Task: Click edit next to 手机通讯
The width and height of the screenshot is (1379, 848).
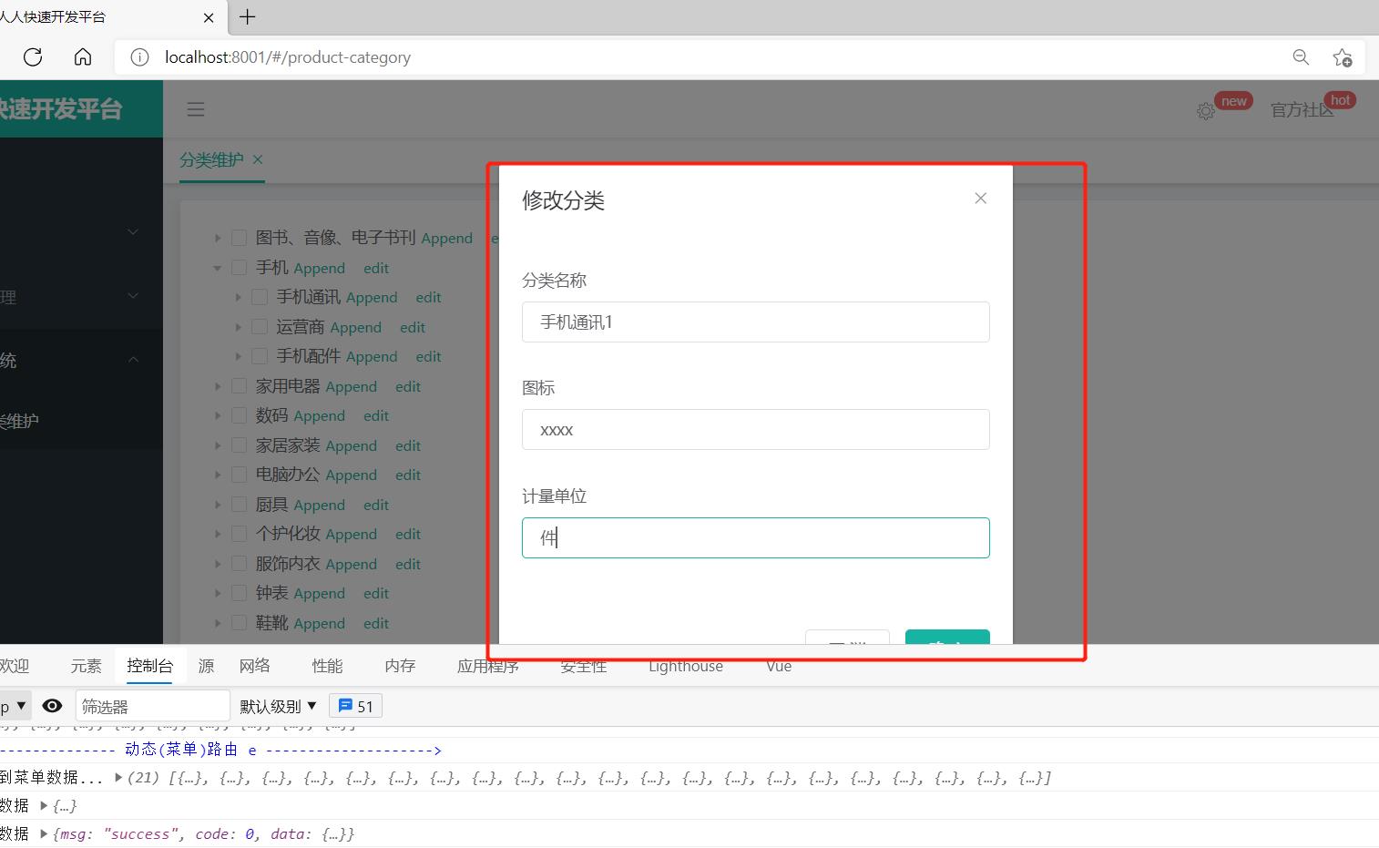Action: (x=428, y=297)
